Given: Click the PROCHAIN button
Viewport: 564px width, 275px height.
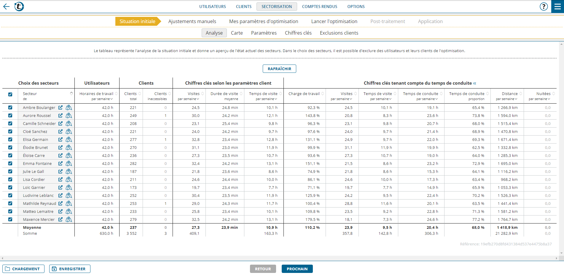Looking at the screenshot, I should pyautogui.click(x=297, y=269).
